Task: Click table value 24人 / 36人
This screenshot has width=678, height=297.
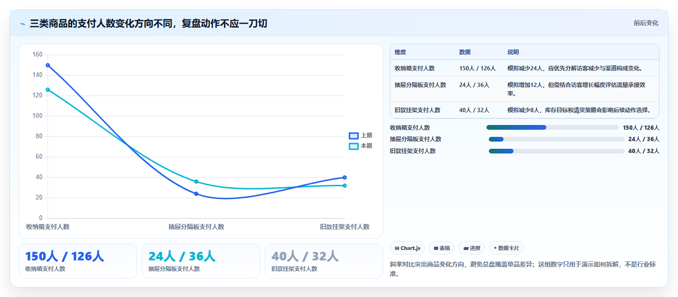Action: coord(475,85)
